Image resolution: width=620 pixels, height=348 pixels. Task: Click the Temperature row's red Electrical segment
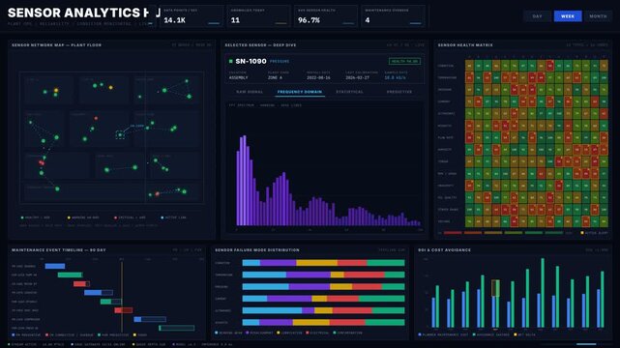365,275
